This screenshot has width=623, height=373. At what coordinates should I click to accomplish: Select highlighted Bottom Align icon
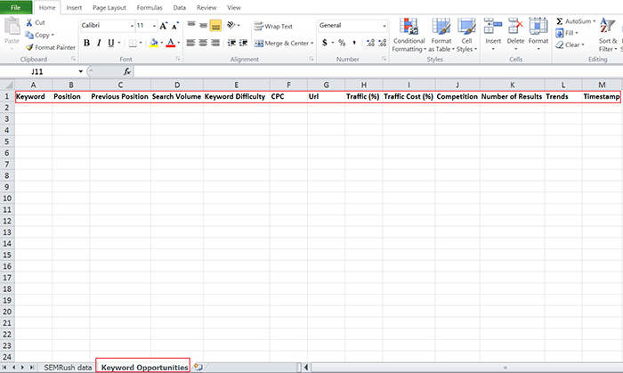click(x=215, y=26)
